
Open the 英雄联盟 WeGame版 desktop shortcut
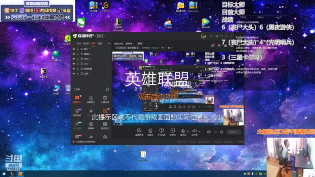[x=119, y=24]
